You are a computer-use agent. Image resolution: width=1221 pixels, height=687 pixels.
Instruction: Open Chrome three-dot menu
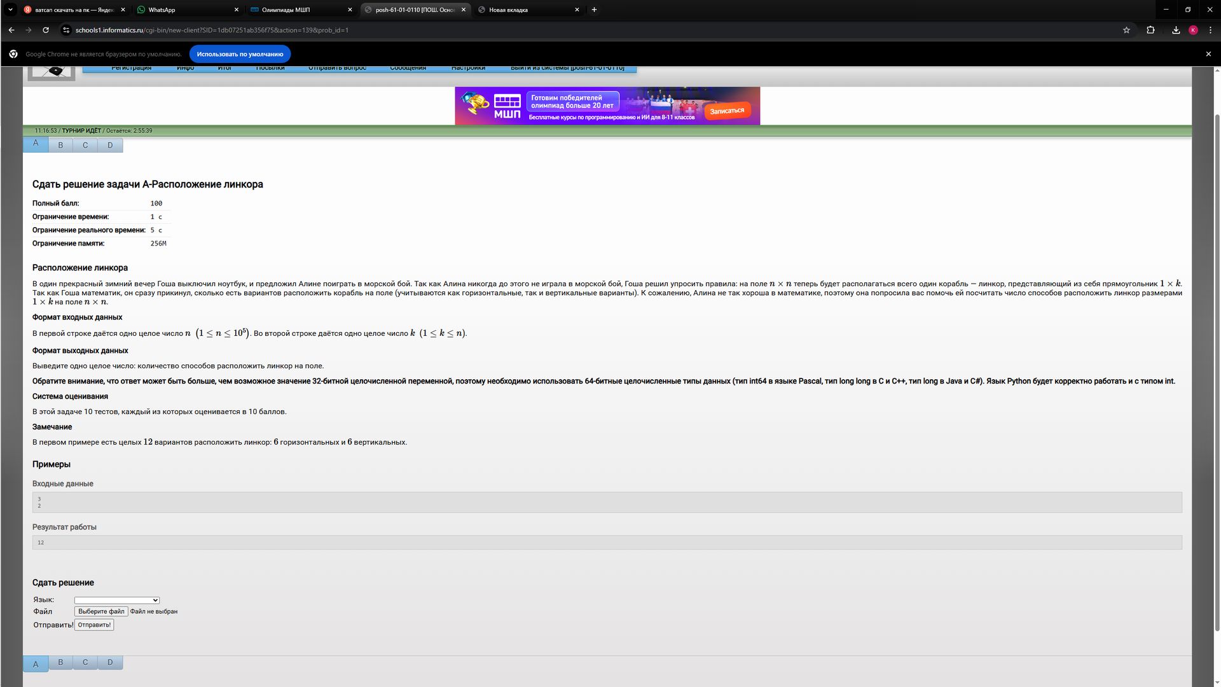click(1210, 30)
